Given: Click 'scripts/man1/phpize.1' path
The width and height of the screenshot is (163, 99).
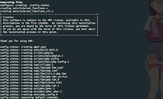Looking at the screenshot, I should click(x=48, y=56).
